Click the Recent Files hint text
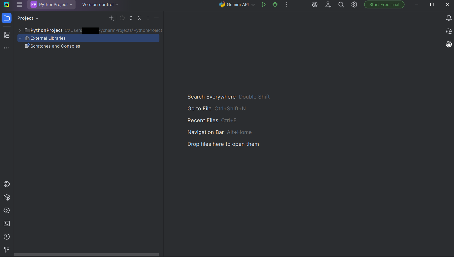Image resolution: width=454 pixels, height=257 pixels. (203, 120)
